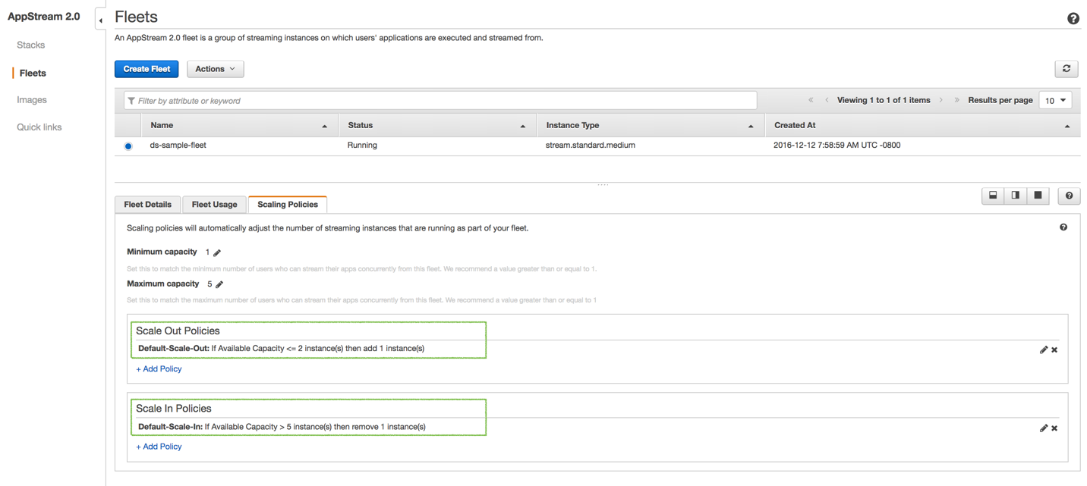Click the refresh fleets icon
Image resolution: width=1087 pixels, height=486 pixels.
pos(1067,69)
